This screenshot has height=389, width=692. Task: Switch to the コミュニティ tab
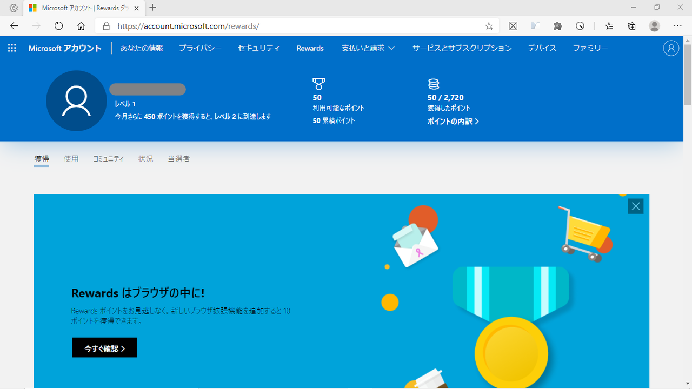[x=109, y=159]
